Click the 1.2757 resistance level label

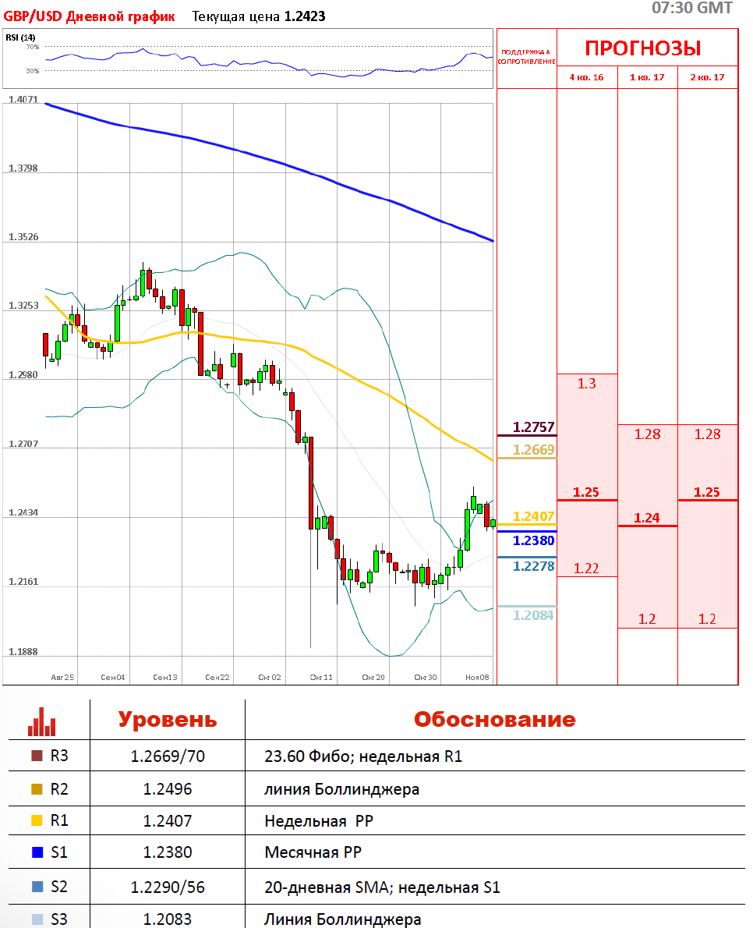click(x=533, y=427)
